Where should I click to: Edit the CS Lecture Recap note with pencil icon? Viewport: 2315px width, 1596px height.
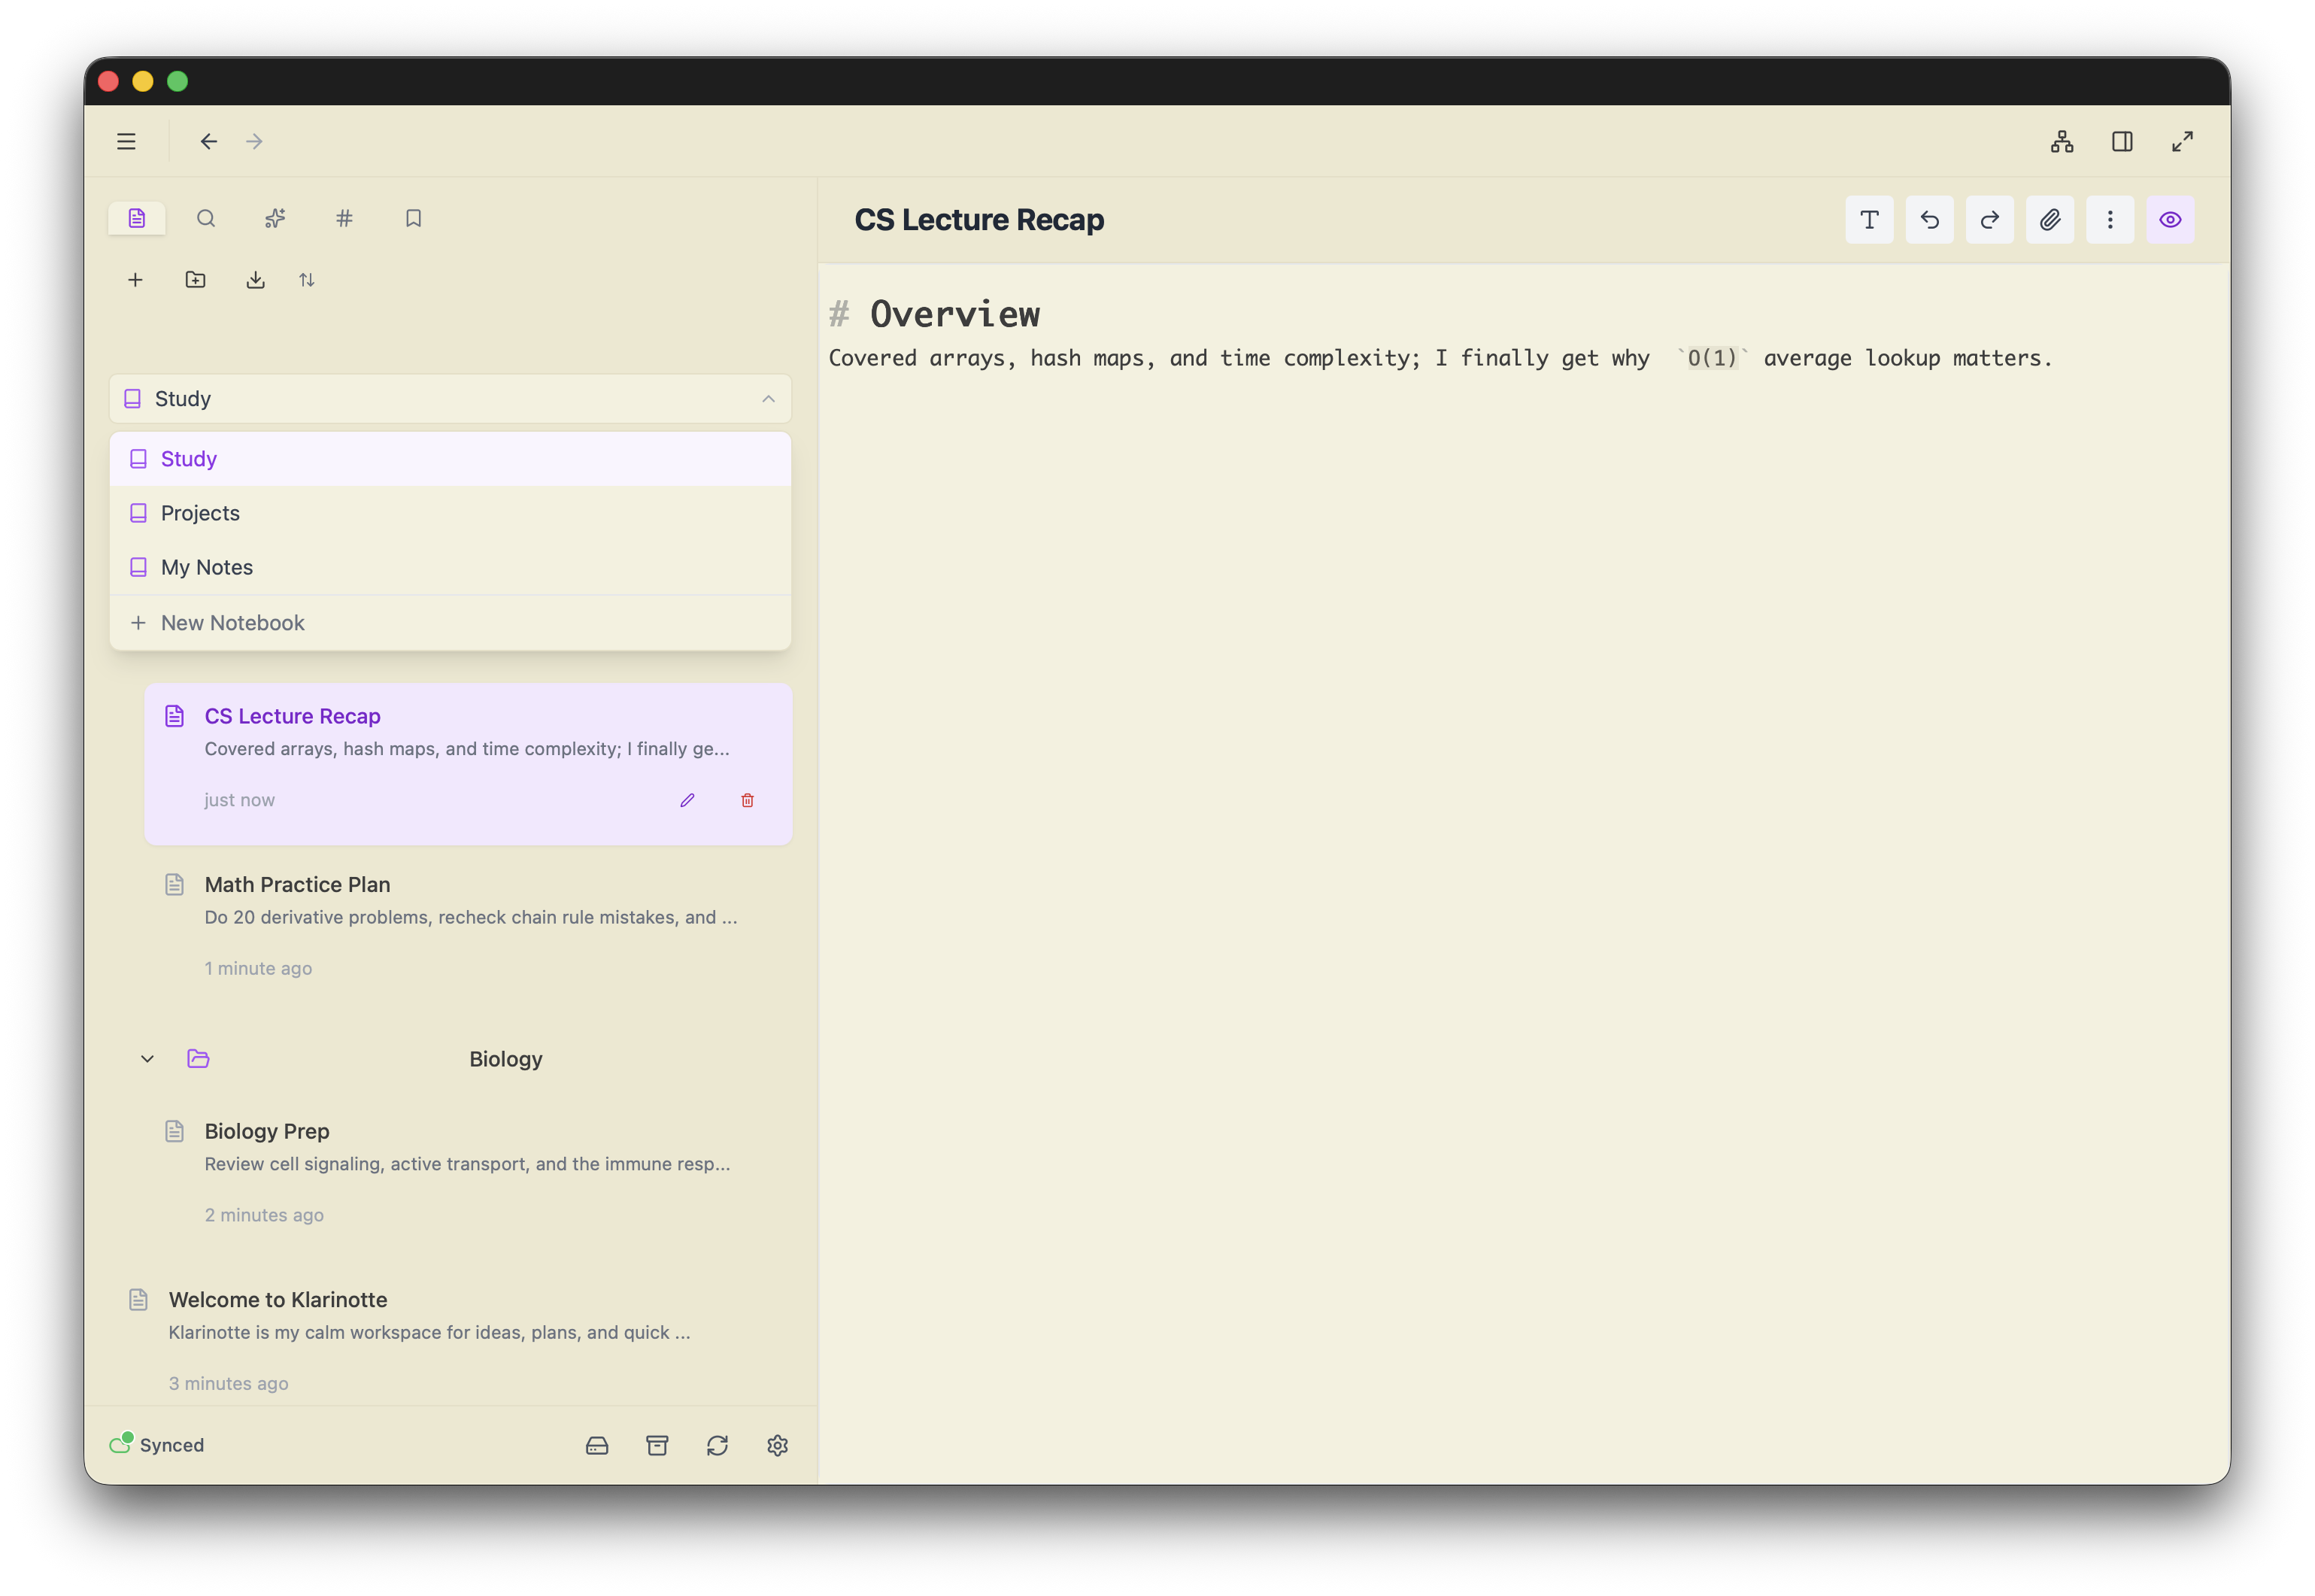(687, 800)
